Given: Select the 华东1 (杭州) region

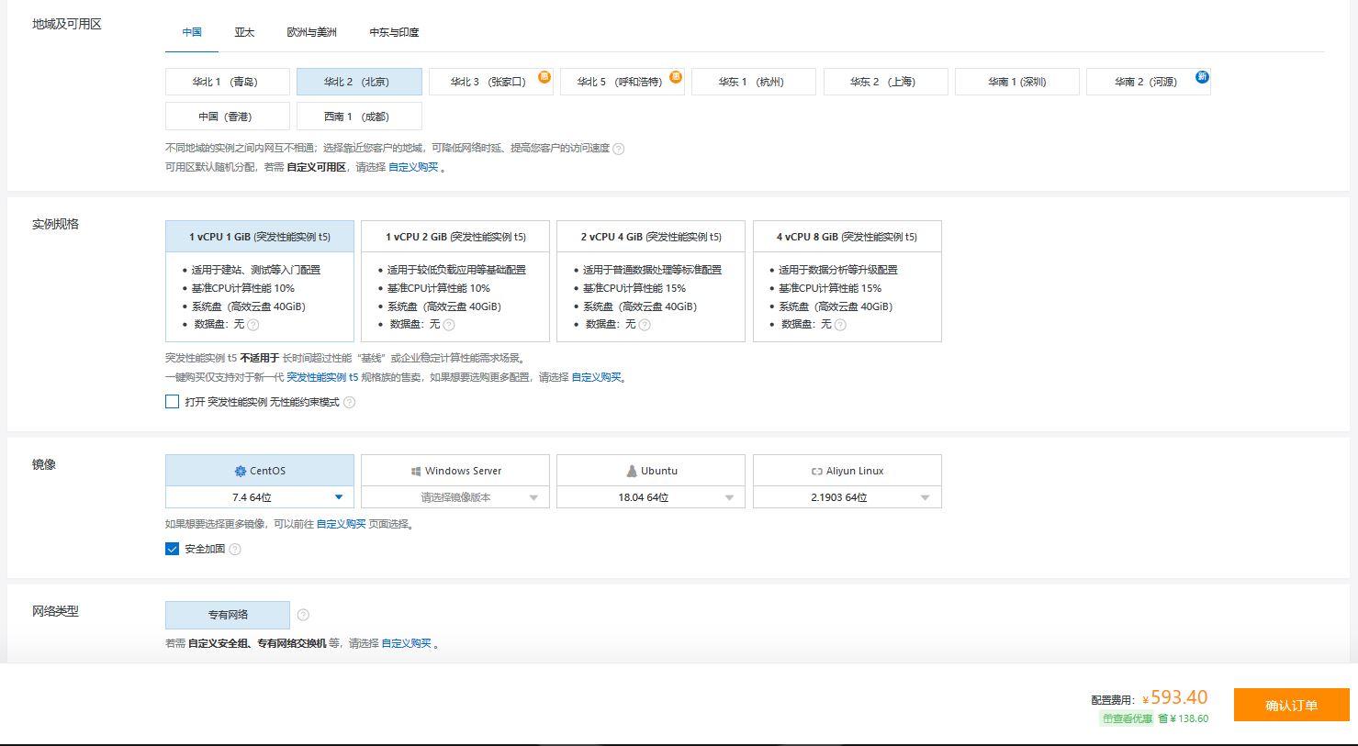Looking at the screenshot, I should 754,81.
